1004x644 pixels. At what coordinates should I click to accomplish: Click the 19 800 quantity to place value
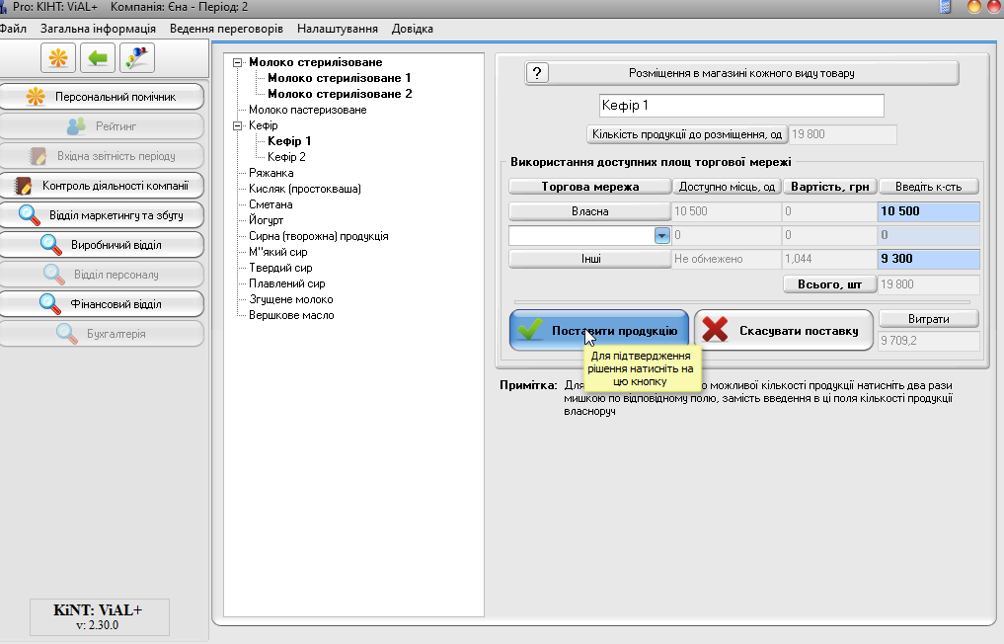(x=843, y=134)
